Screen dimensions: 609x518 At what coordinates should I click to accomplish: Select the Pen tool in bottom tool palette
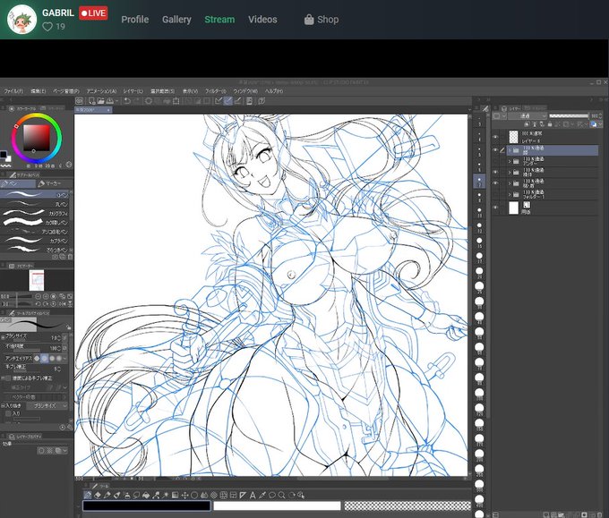[x=88, y=495]
